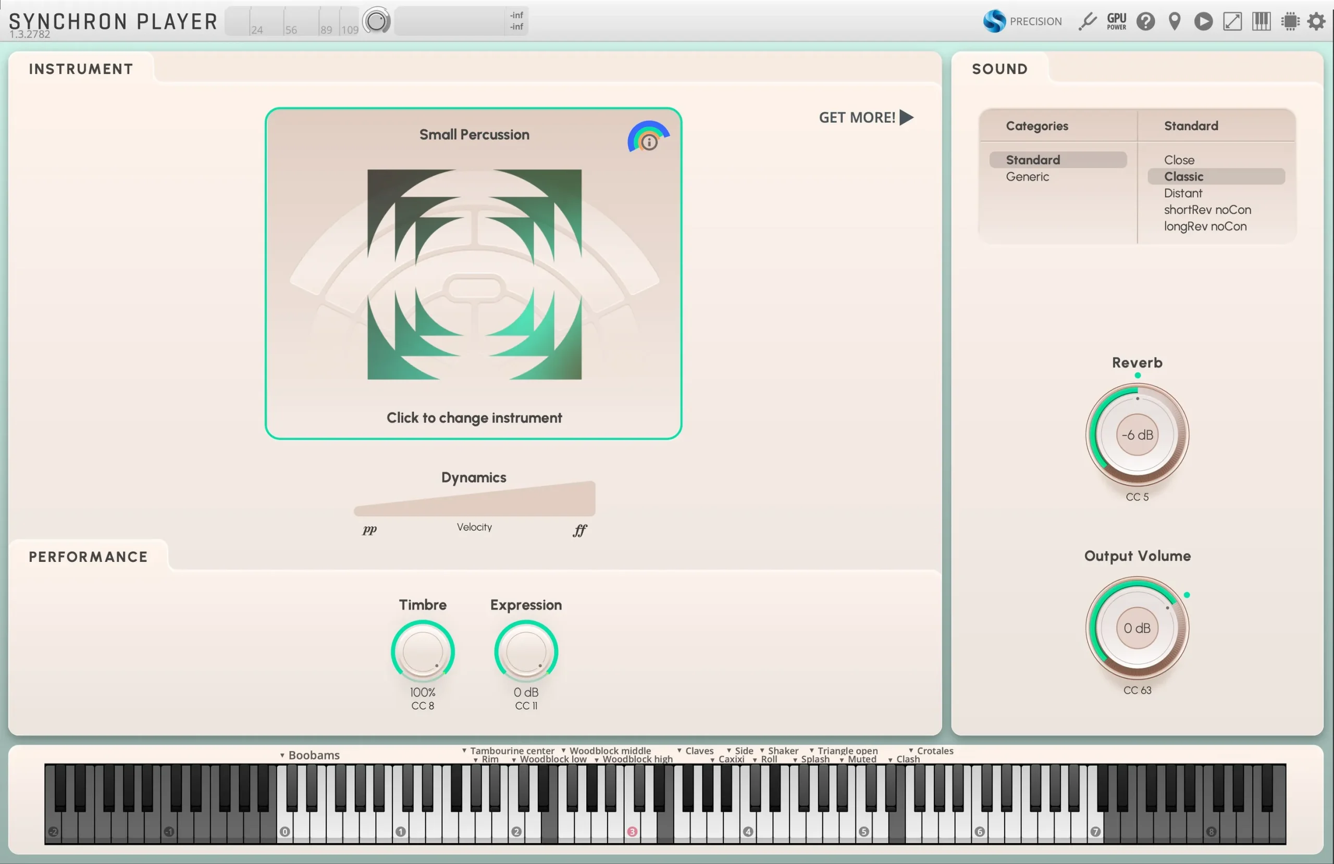Choose the Distant preset
1334x864 pixels.
1183,193
